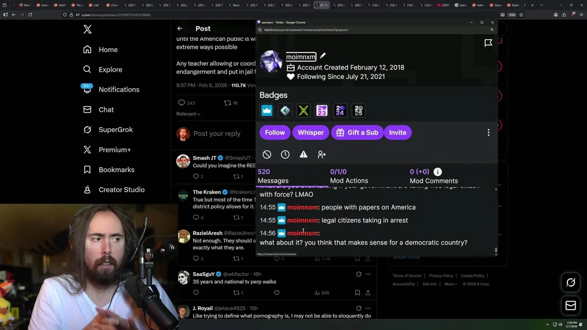Click the diamond badge next to crown
Image resolution: width=587 pixels, height=330 pixels.
point(285,110)
